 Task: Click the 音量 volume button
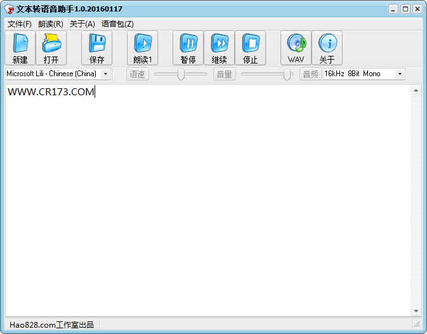pos(225,74)
